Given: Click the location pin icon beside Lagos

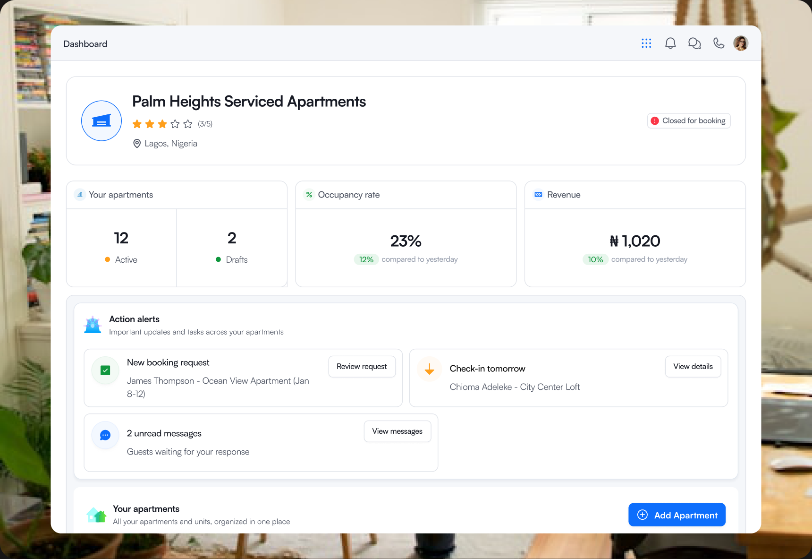Looking at the screenshot, I should (137, 144).
